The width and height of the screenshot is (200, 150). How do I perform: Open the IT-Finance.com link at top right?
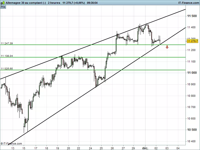pyautogui.click(x=189, y=3)
